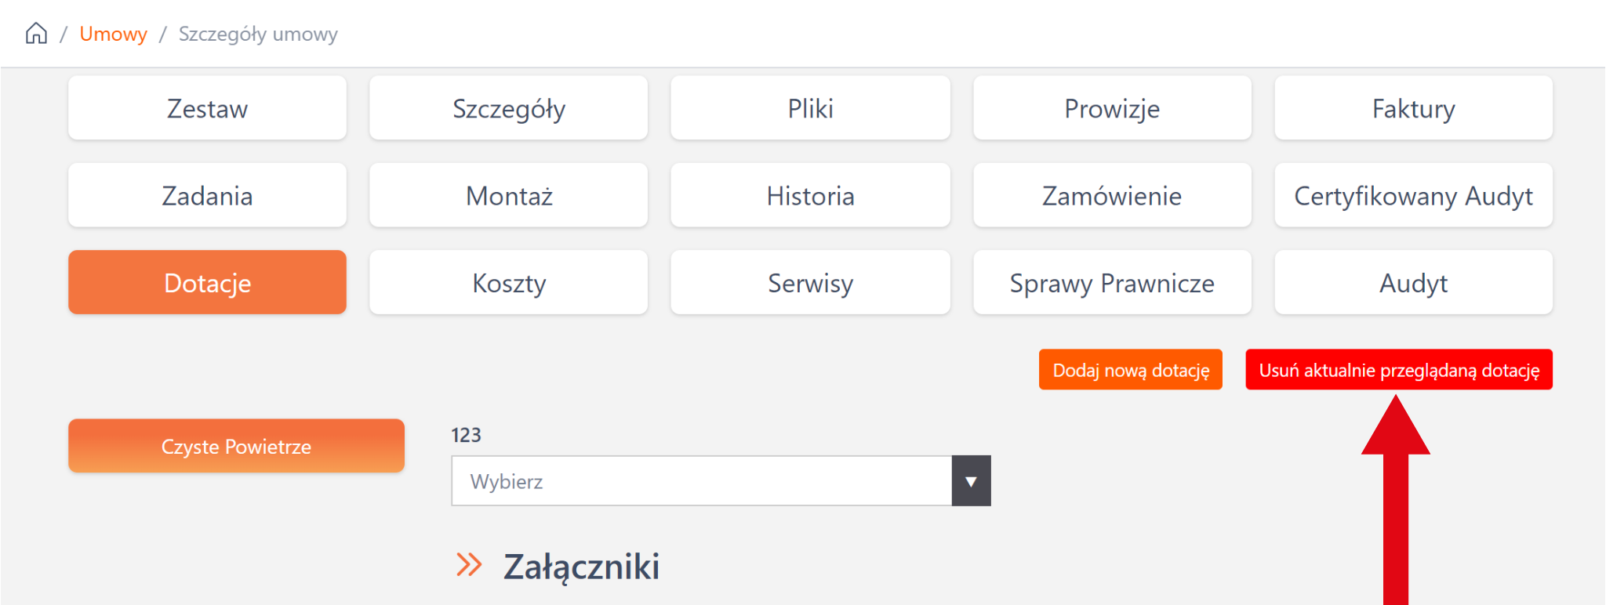Switch to the Zadania tab
The height and width of the screenshot is (605, 1606).
tap(207, 195)
